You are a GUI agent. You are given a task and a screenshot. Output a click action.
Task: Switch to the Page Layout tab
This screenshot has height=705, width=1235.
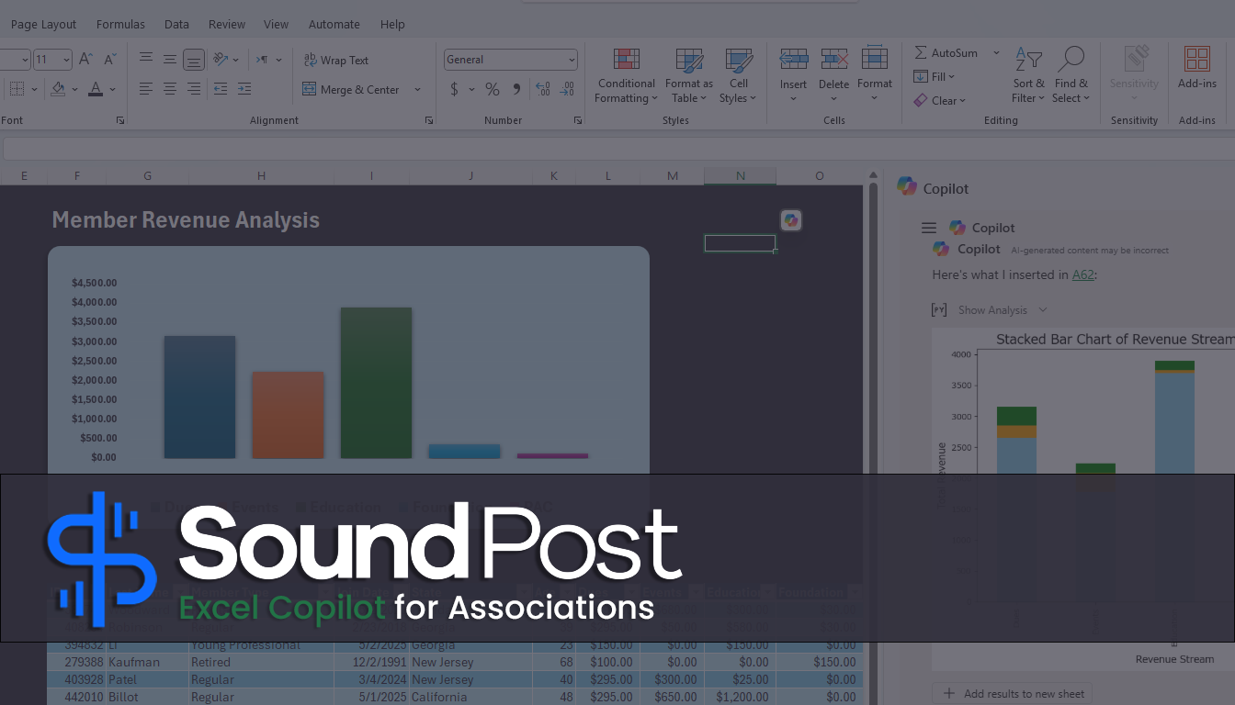[43, 25]
